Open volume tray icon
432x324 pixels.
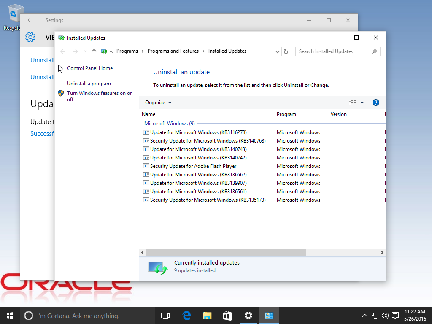click(x=385, y=316)
